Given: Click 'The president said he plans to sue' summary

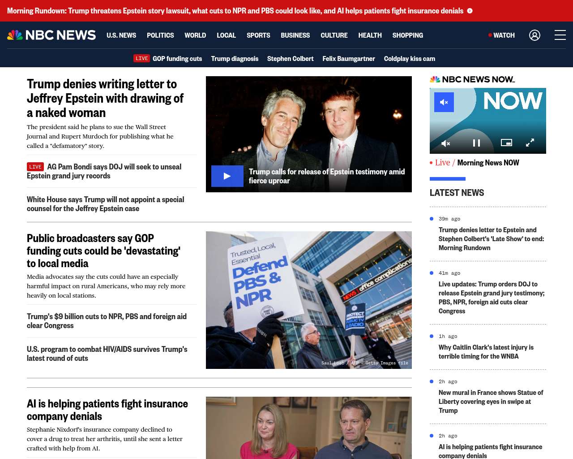Looking at the screenshot, I should pyautogui.click(x=100, y=136).
